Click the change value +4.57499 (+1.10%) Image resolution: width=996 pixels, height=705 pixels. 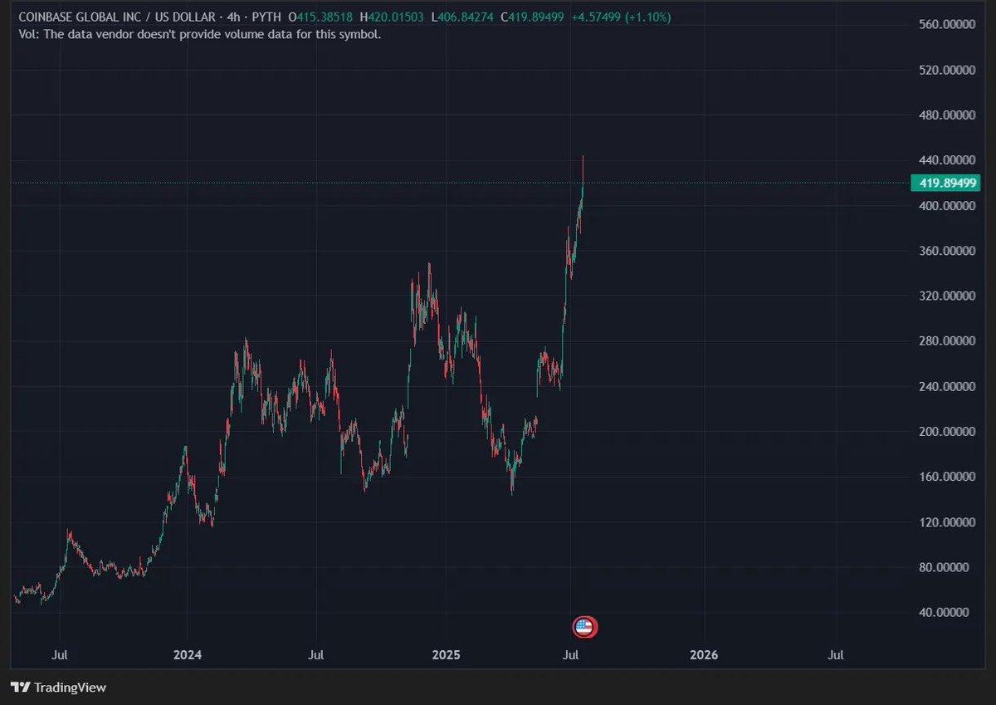pyautogui.click(x=621, y=17)
